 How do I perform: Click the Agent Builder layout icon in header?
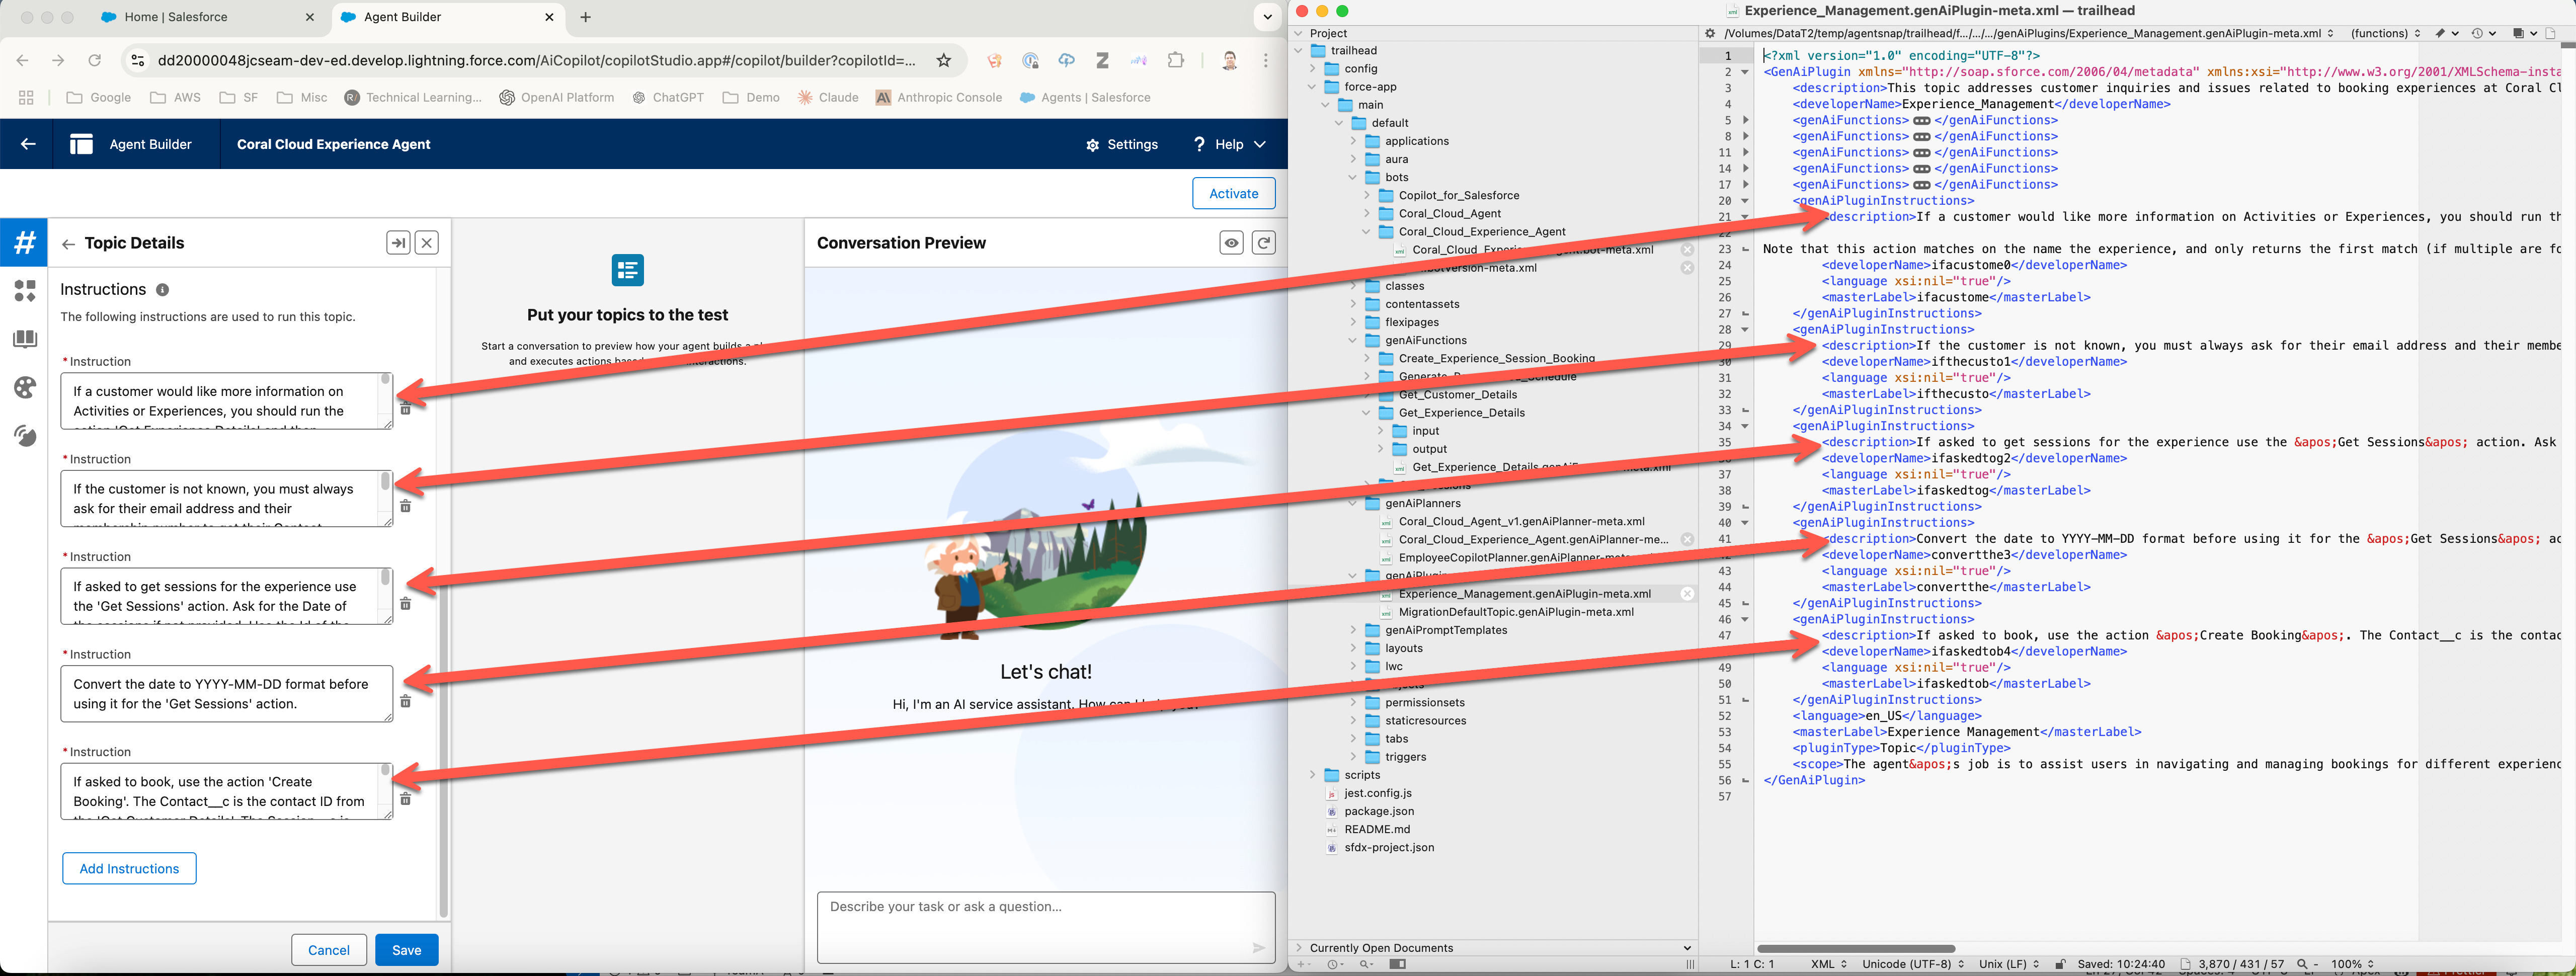point(81,144)
